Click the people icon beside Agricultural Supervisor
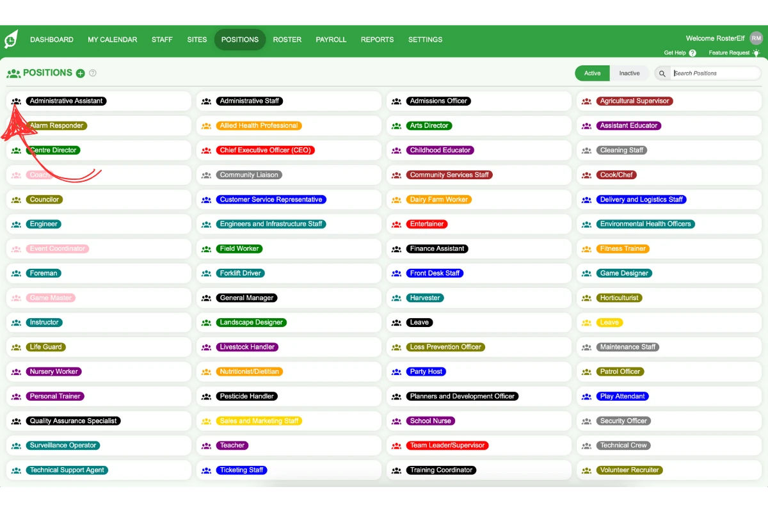This screenshot has width=768, height=512. click(586, 101)
